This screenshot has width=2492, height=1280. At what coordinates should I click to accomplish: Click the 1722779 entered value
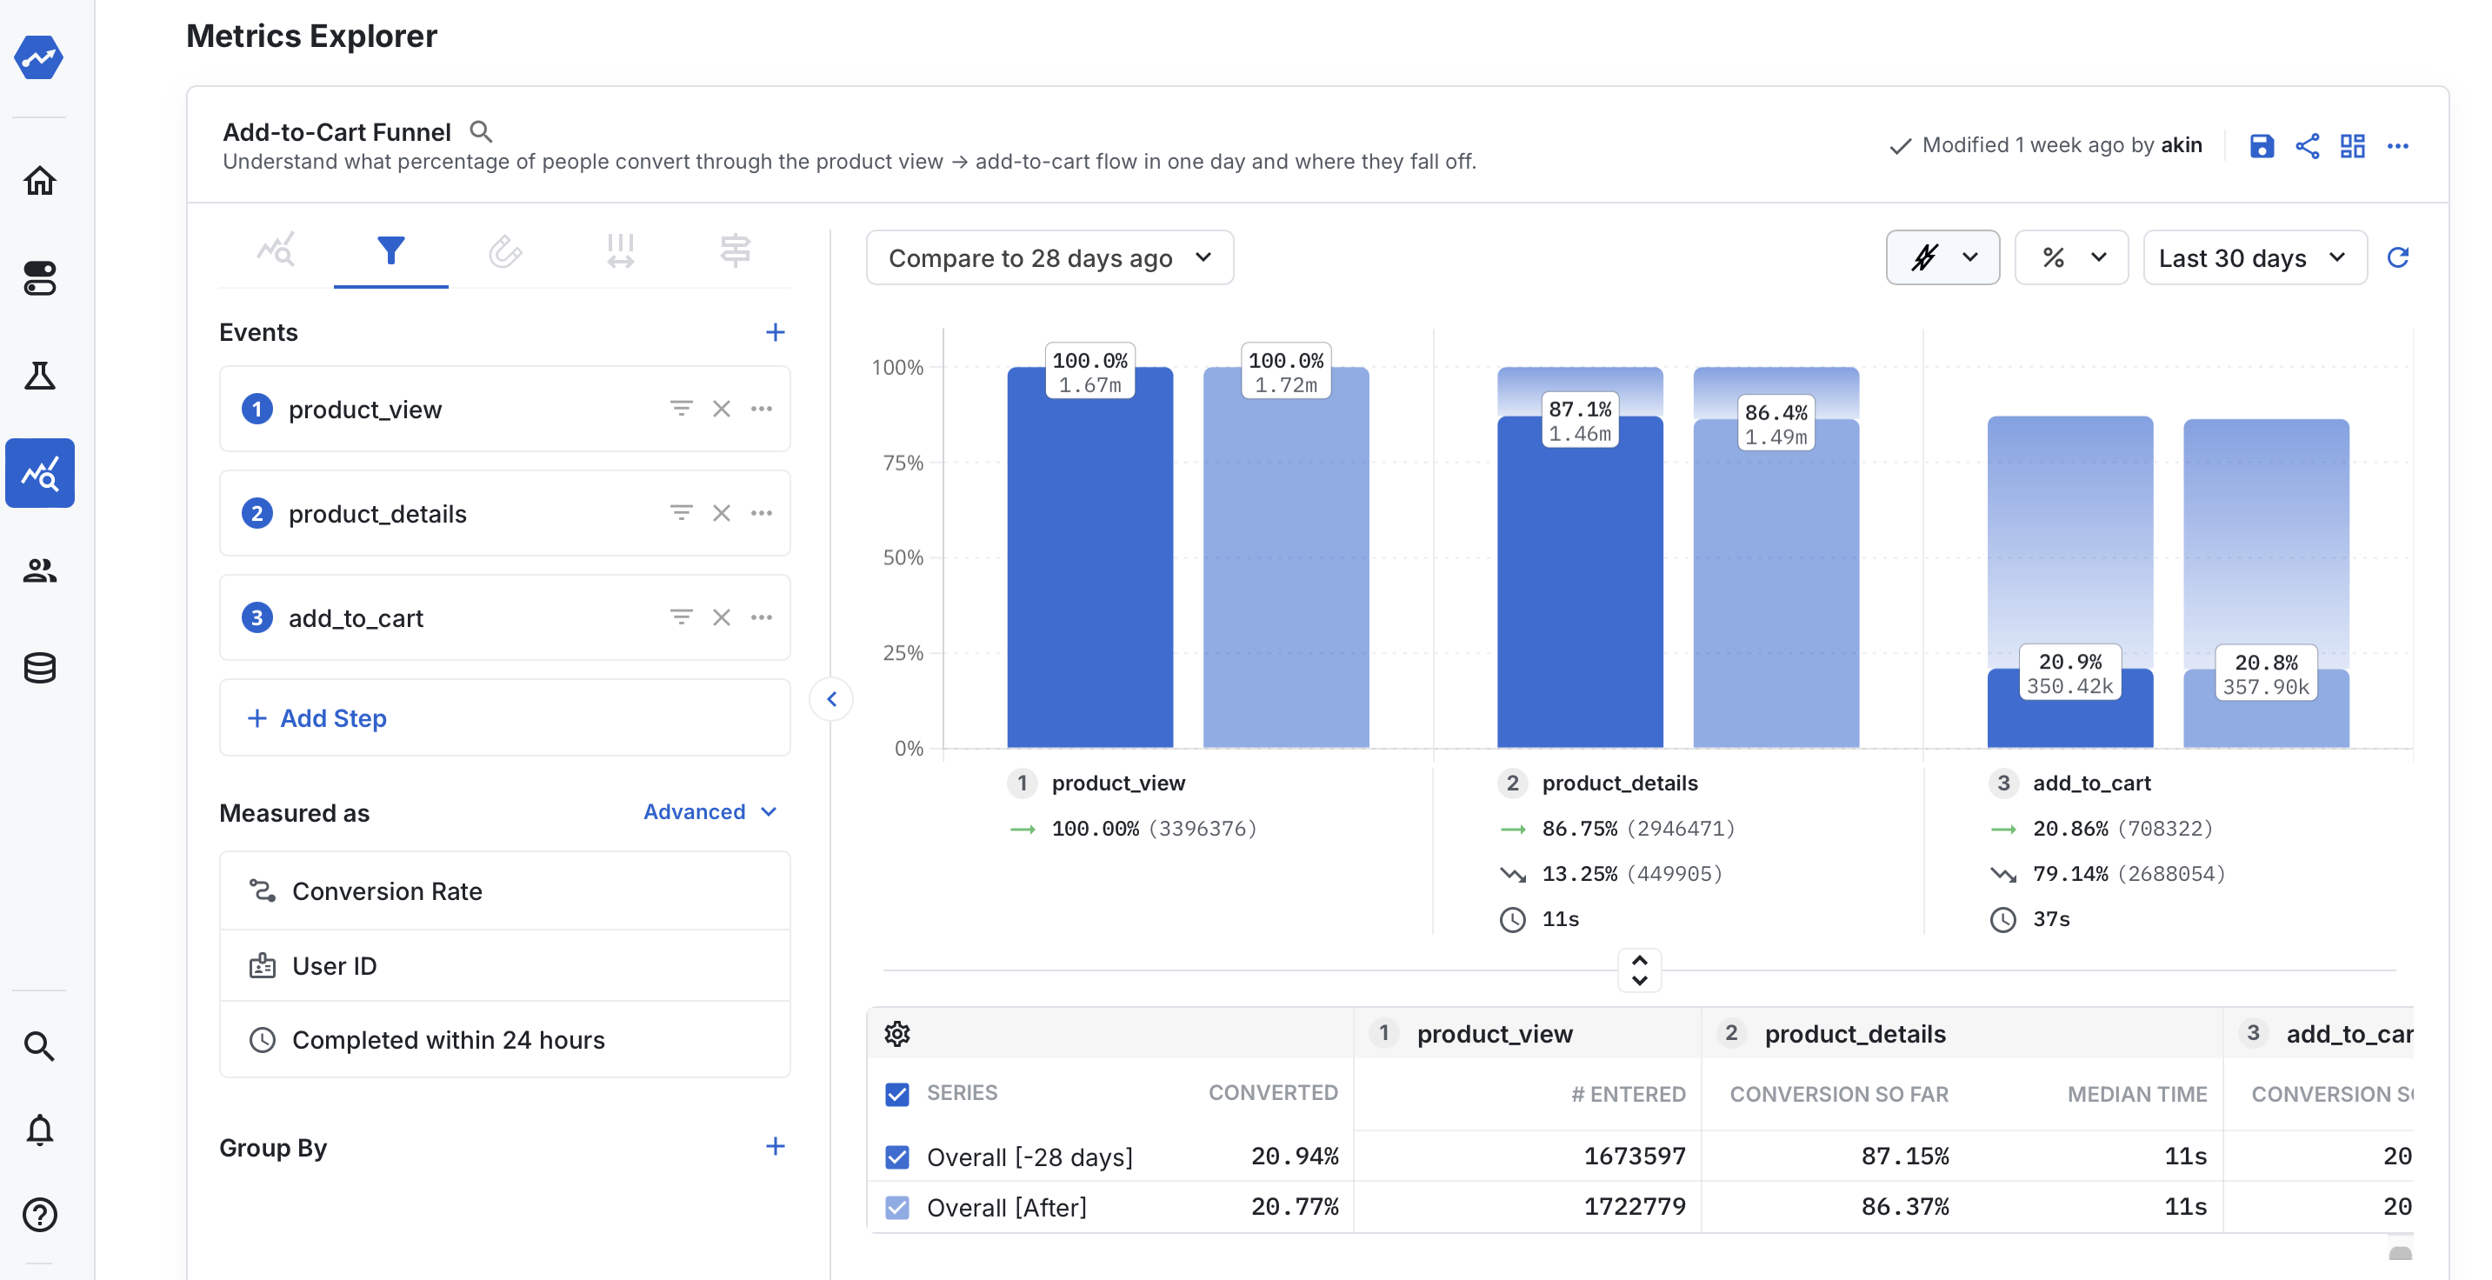1634,1206
